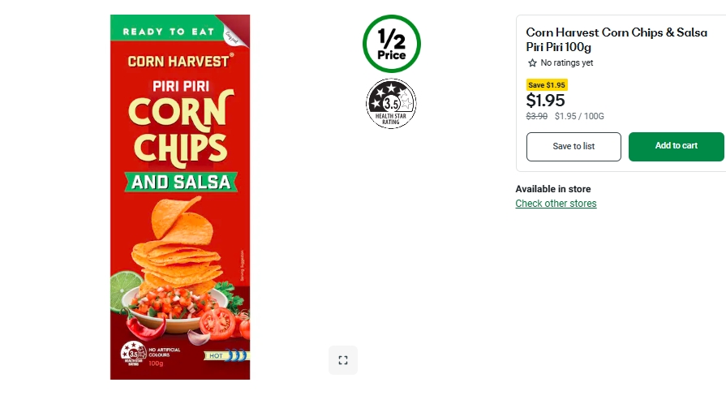Click the yellow Save $1.95 tag

point(547,85)
